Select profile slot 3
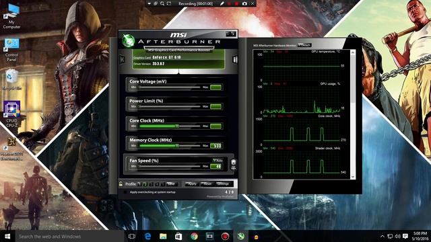 pyautogui.click(x=151, y=184)
